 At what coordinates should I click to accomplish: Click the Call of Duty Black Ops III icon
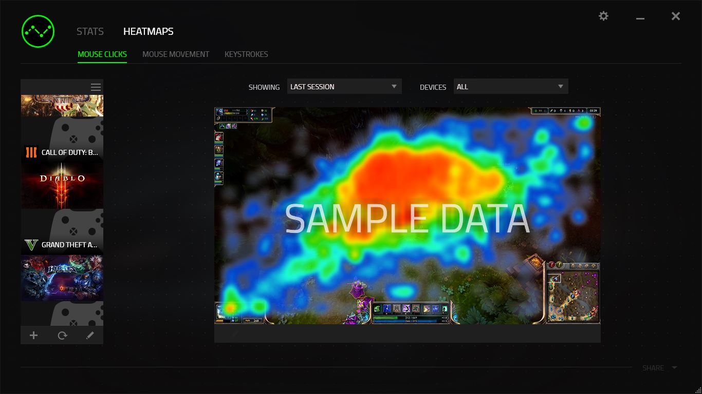[x=31, y=152]
